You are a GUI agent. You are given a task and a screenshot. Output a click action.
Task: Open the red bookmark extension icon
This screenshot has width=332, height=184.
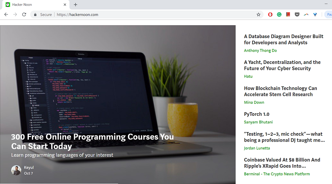pos(288,15)
